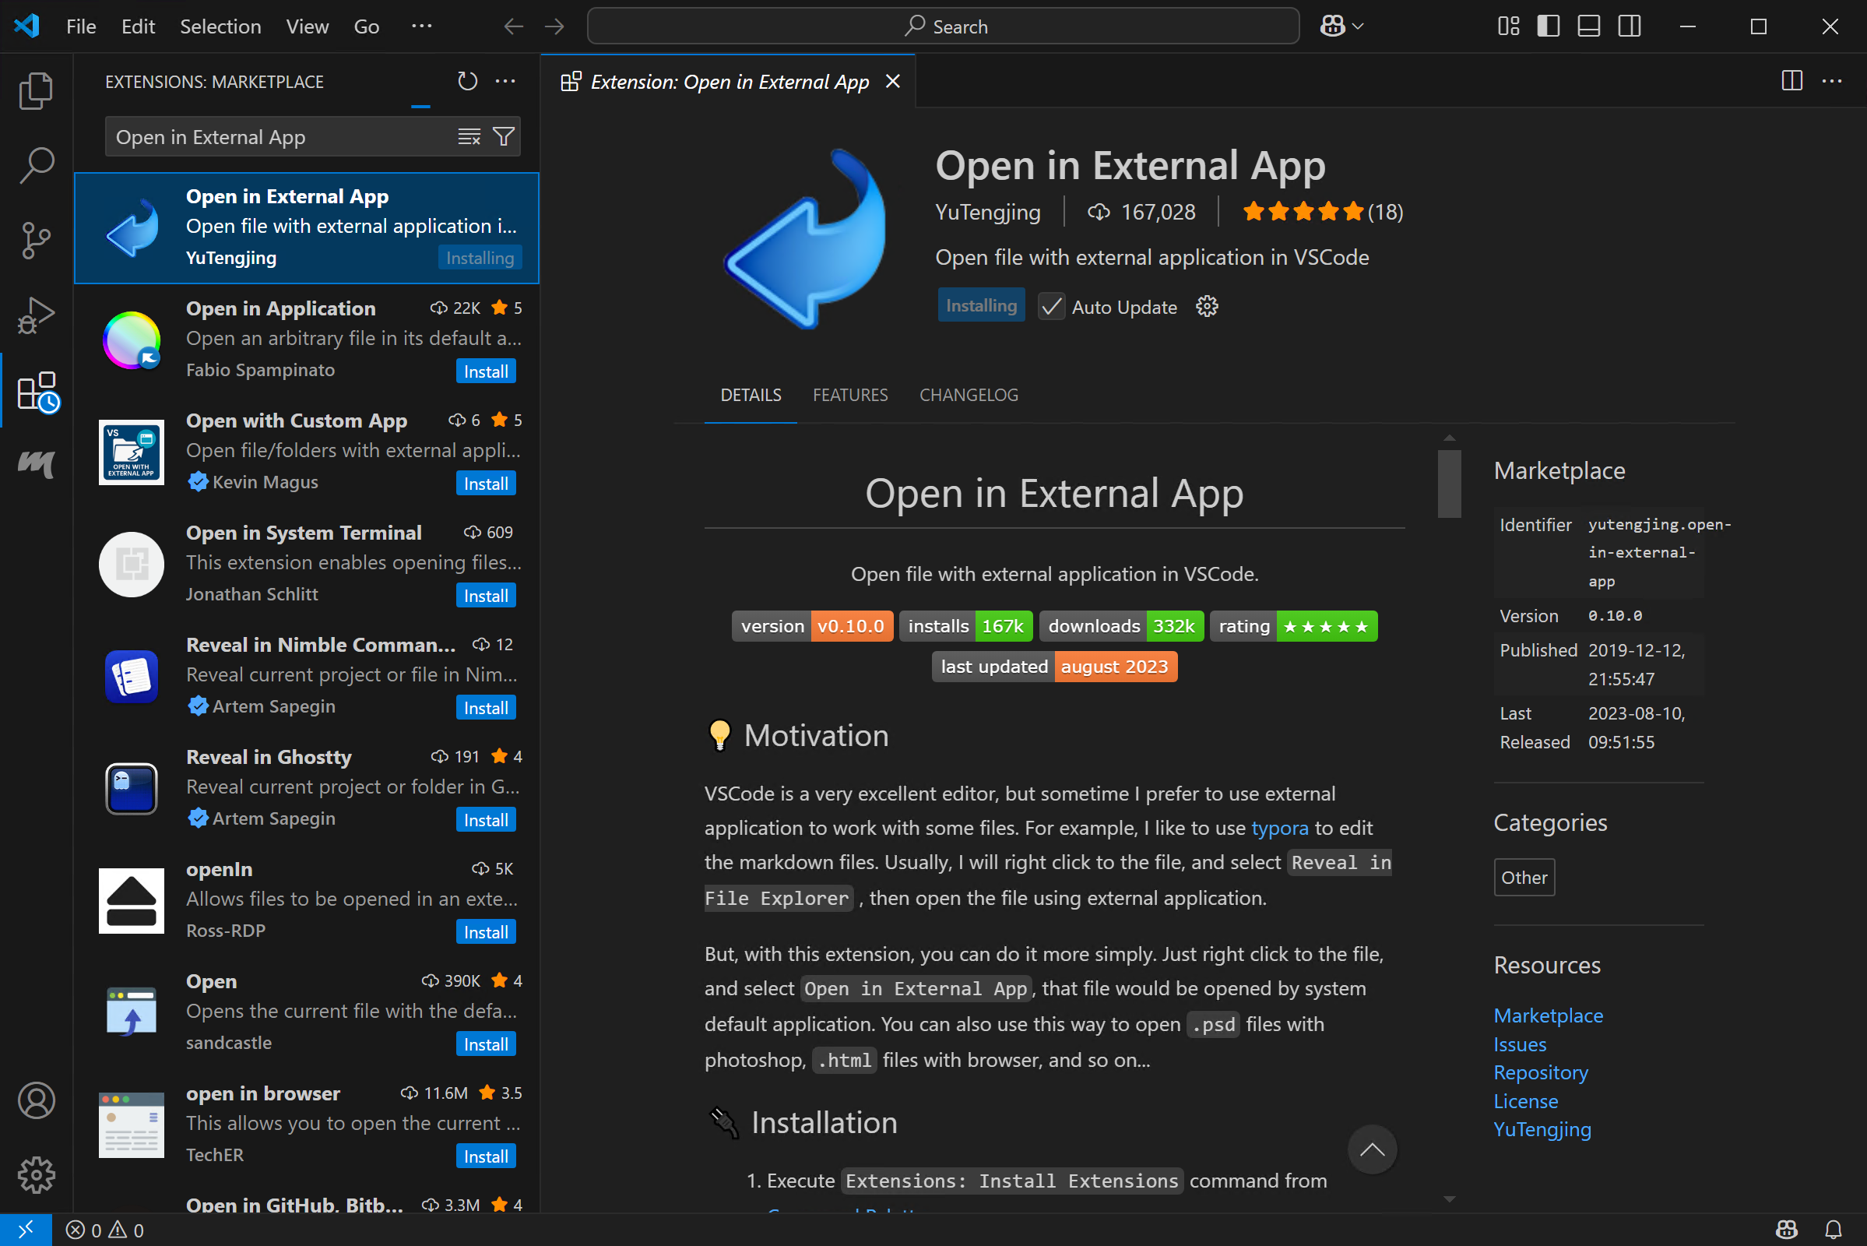Image resolution: width=1867 pixels, height=1246 pixels.
Task: Click the title bar Search command center
Action: point(943,26)
